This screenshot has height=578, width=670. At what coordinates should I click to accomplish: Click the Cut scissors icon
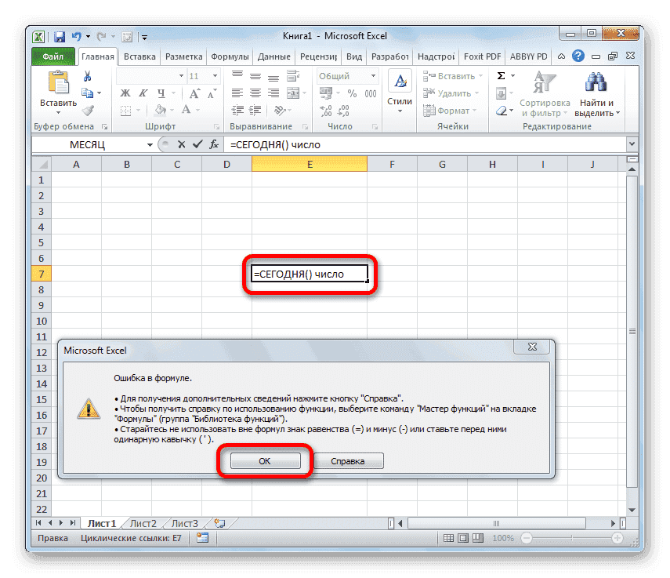coord(88,76)
